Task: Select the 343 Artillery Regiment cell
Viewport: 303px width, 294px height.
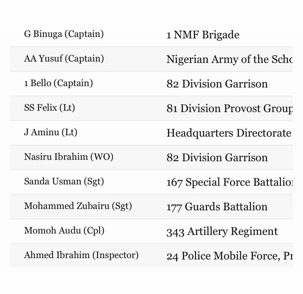Action: click(222, 232)
